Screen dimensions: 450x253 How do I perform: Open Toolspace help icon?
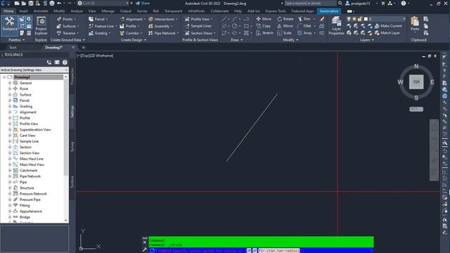[x=65, y=63]
